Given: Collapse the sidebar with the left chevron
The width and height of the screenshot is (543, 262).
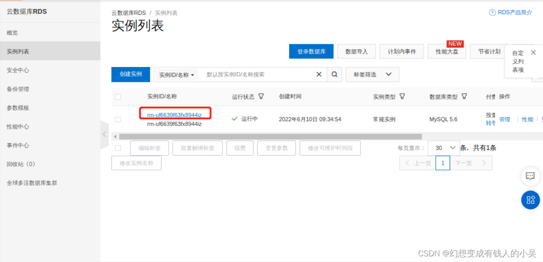Looking at the screenshot, I should [104, 135].
